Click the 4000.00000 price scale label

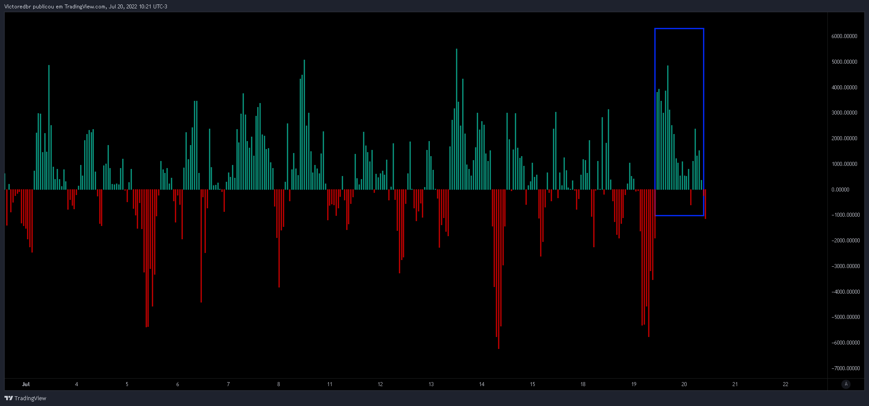pyautogui.click(x=844, y=88)
